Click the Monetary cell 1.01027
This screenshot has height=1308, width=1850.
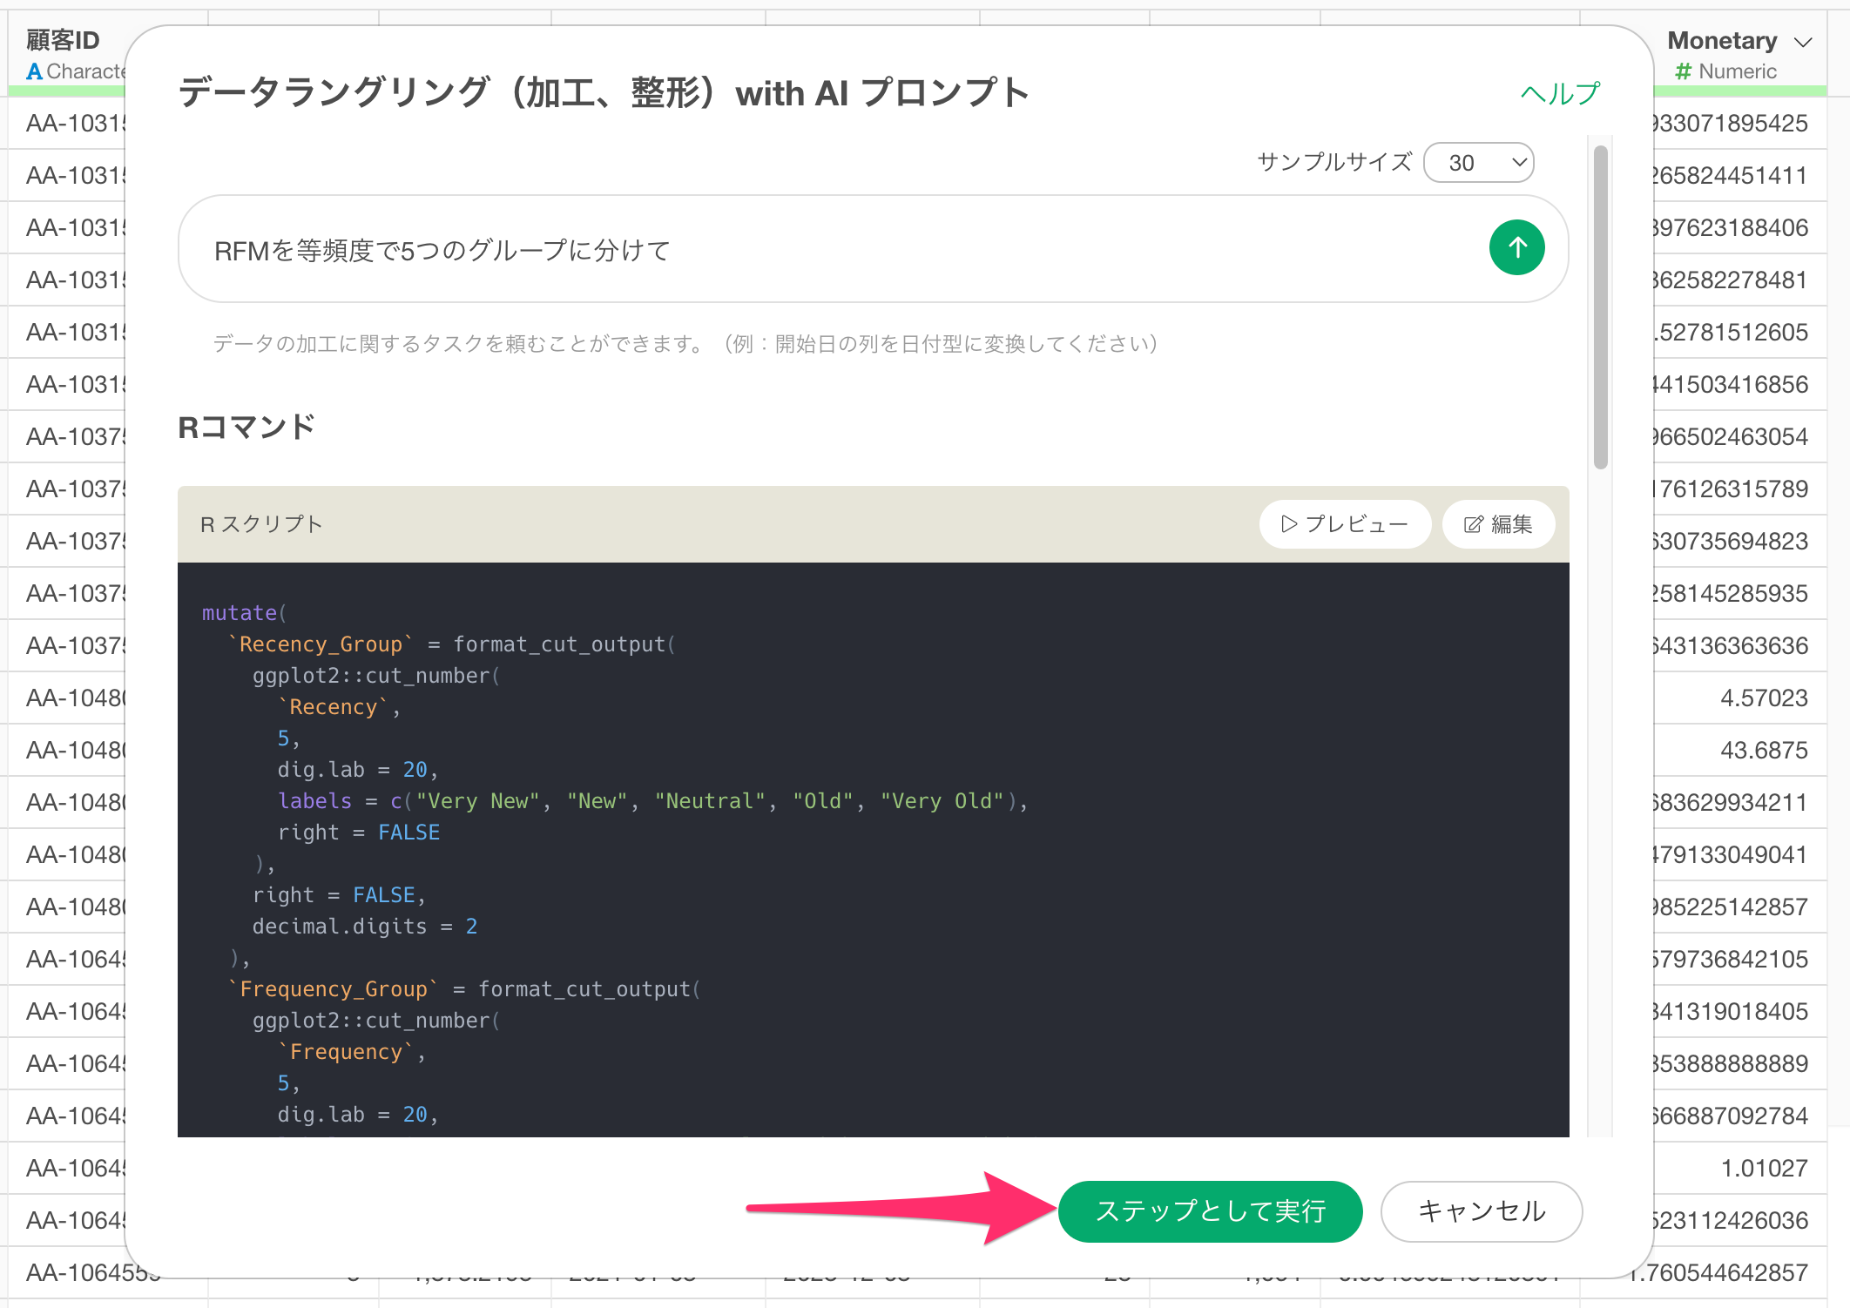click(x=1764, y=1168)
